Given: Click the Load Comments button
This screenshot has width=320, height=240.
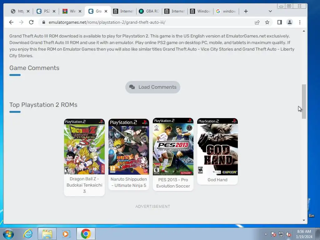Looking at the screenshot, I should click(152, 87).
